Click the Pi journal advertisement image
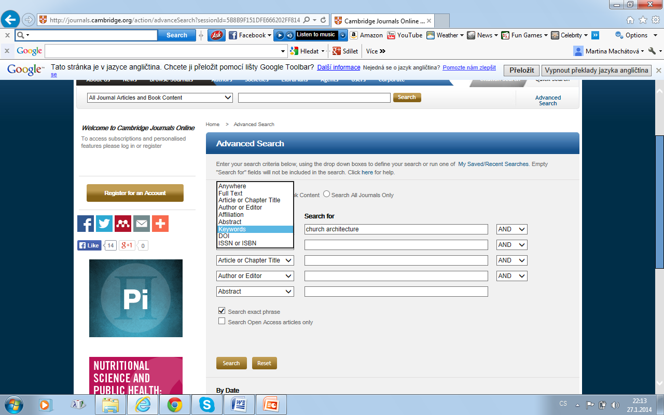The height and width of the screenshot is (415, 664). (x=136, y=298)
